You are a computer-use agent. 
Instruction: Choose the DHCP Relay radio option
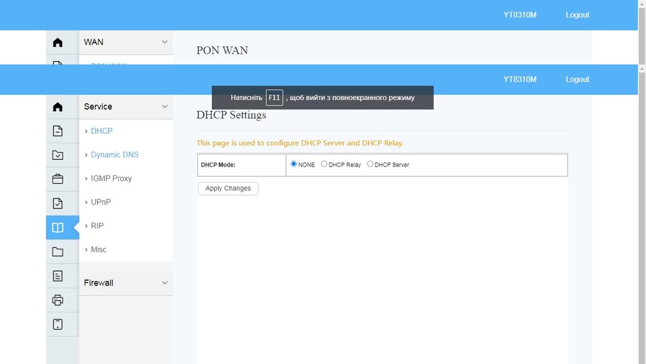coord(324,164)
